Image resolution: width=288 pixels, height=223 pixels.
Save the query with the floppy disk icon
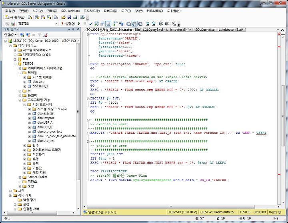(69, 17)
